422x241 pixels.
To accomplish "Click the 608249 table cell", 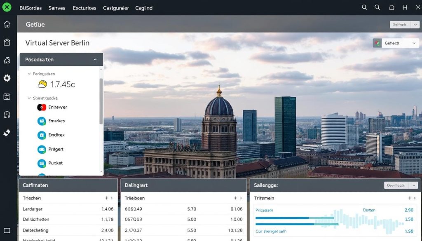I will click(134, 209).
